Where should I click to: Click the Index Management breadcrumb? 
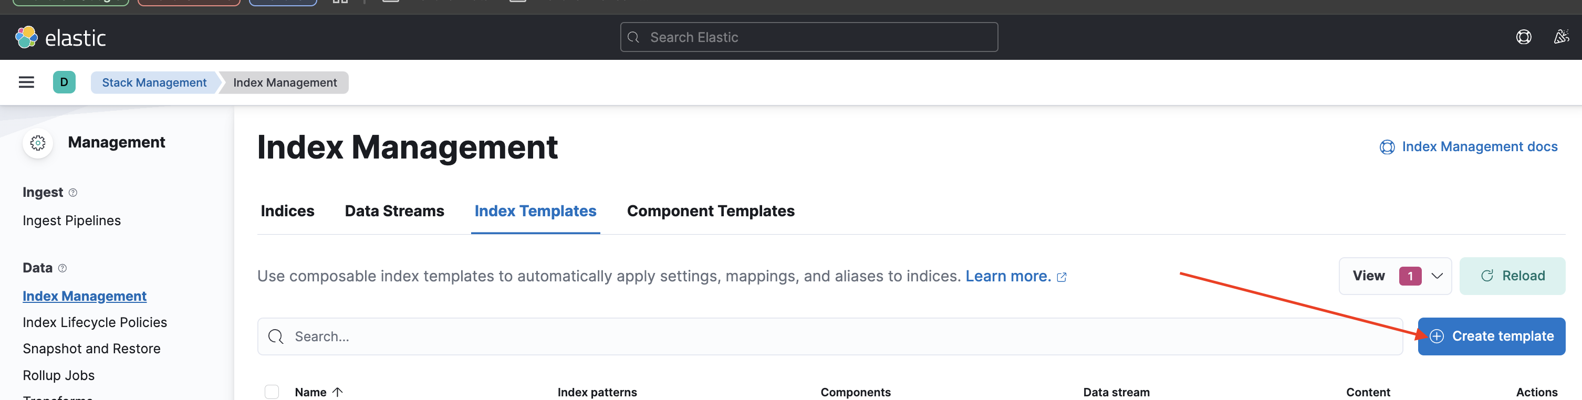coord(285,82)
